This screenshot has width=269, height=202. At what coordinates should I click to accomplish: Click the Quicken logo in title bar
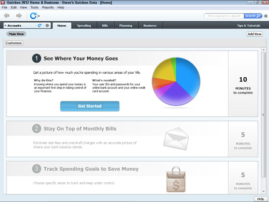click(3, 3)
